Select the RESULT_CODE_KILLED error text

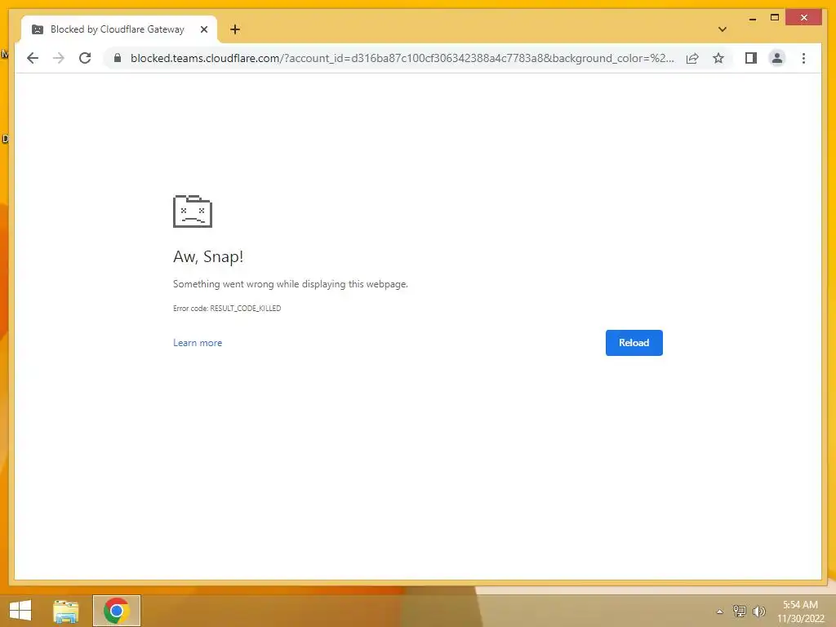pyautogui.click(x=245, y=308)
